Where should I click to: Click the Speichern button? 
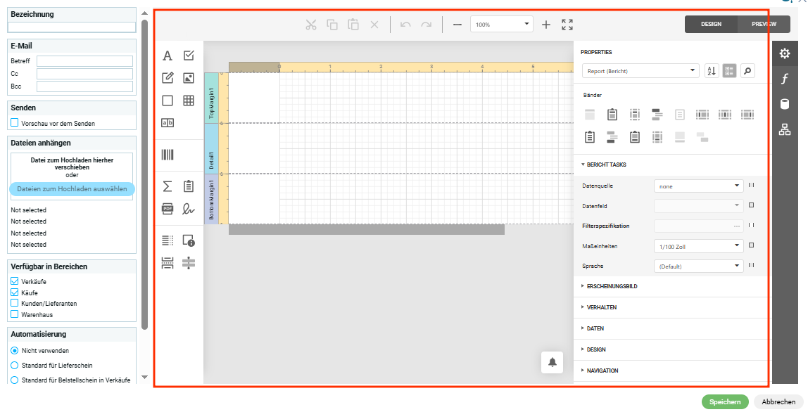pos(724,402)
